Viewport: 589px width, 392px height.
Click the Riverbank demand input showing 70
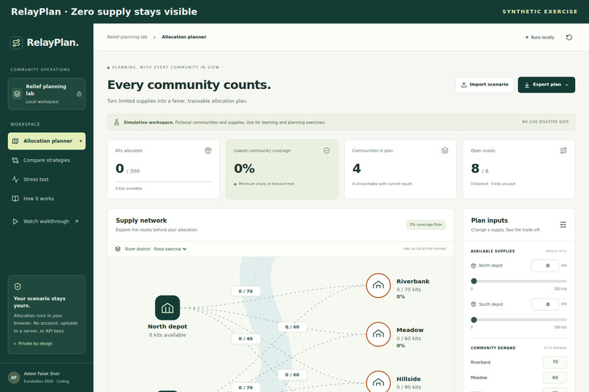(555, 362)
